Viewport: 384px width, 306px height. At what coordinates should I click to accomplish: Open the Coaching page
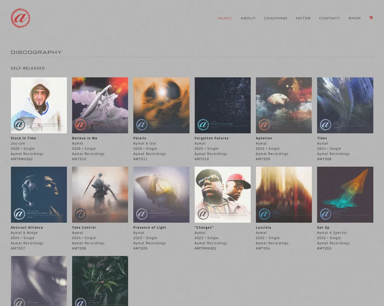276,18
